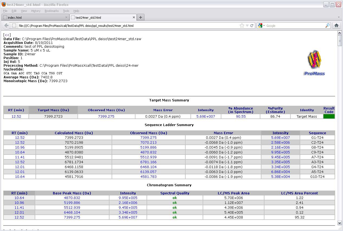Click observed mass 7070.213 in Sequence Ladder
The height and width of the screenshot is (231, 343).
[x=148, y=142]
